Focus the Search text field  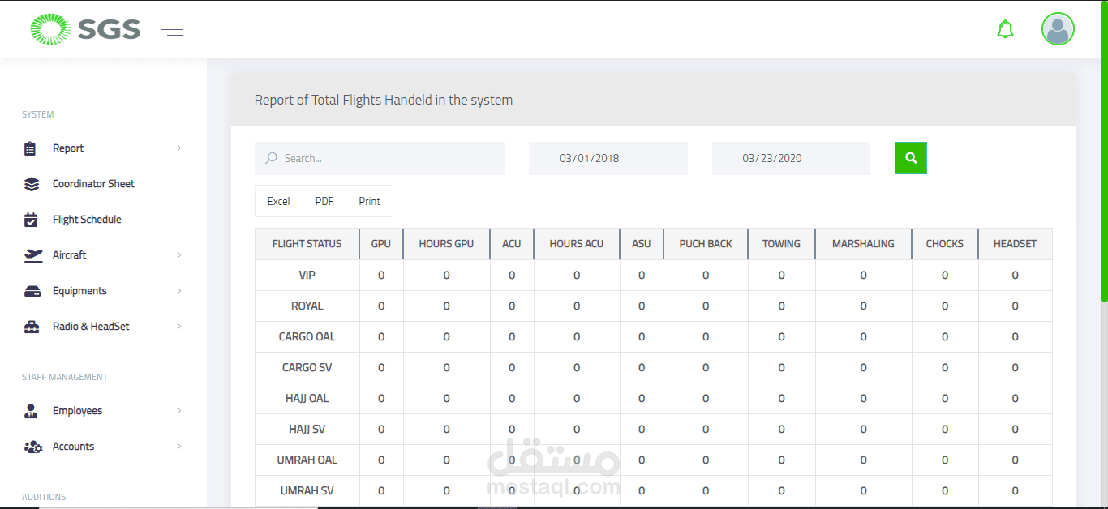point(389,158)
